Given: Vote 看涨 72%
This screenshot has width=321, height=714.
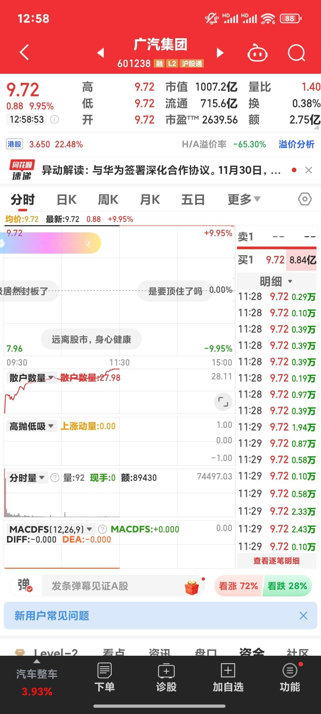Looking at the screenshot, I should tap(238, 586).
